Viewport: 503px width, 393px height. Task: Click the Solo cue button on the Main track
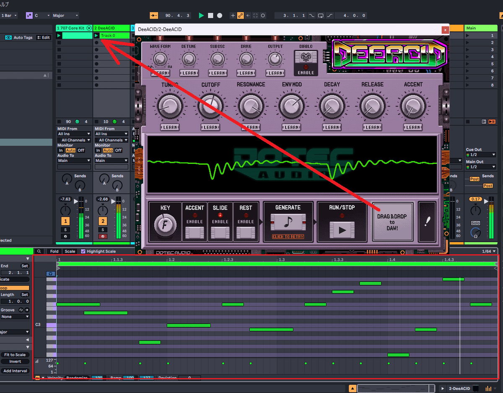(475, 223)
